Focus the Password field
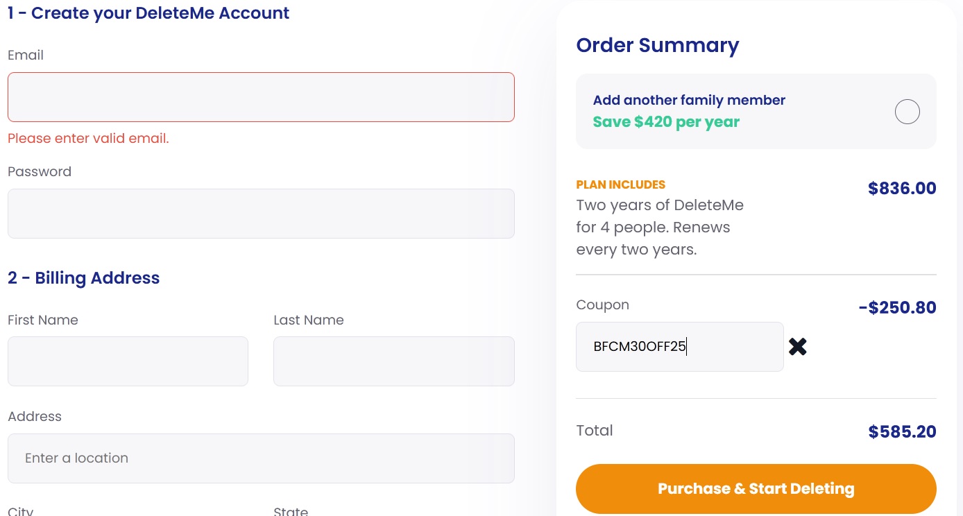Viewport: 963px width, 516px height. click(261, 214)
